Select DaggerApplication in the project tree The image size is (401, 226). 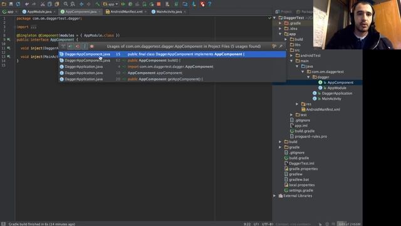tap(337, 94)
